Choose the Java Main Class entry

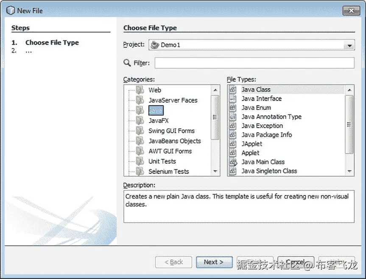tap(263, 162)
